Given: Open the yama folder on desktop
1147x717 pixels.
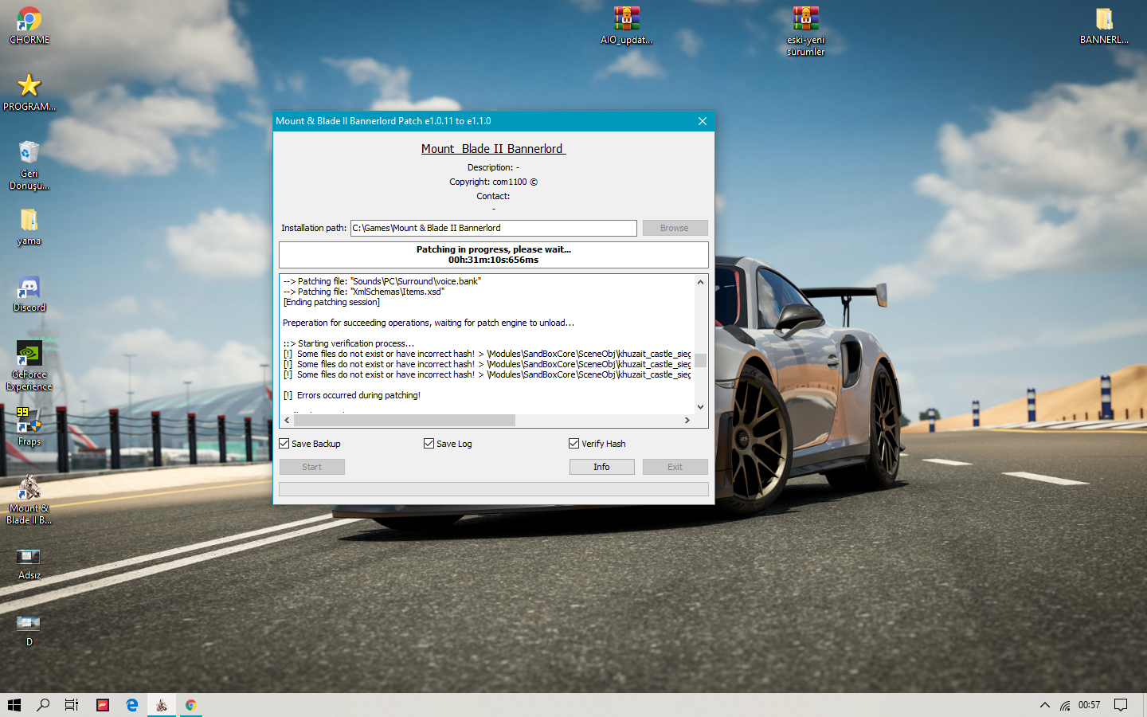Looking at the screenshot, I should [x=29, y=227].
